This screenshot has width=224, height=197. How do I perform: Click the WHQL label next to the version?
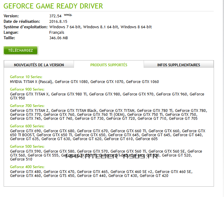[68, 15]
